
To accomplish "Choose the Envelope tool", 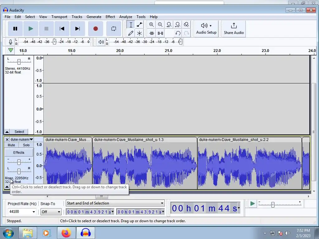I will [x=139, y=25].
